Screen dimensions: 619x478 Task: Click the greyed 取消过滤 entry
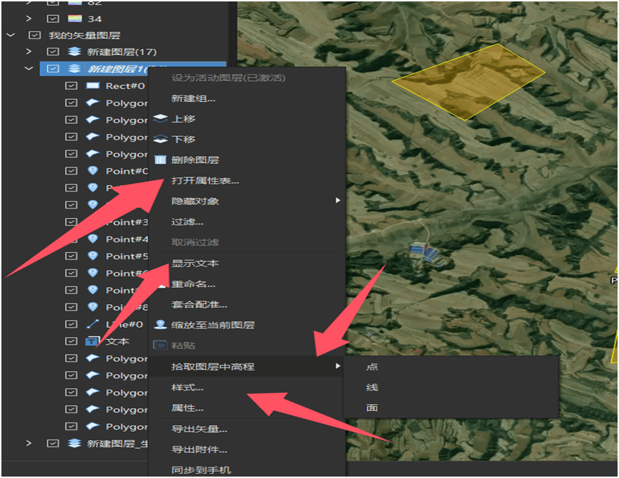[x=194, y=242]
